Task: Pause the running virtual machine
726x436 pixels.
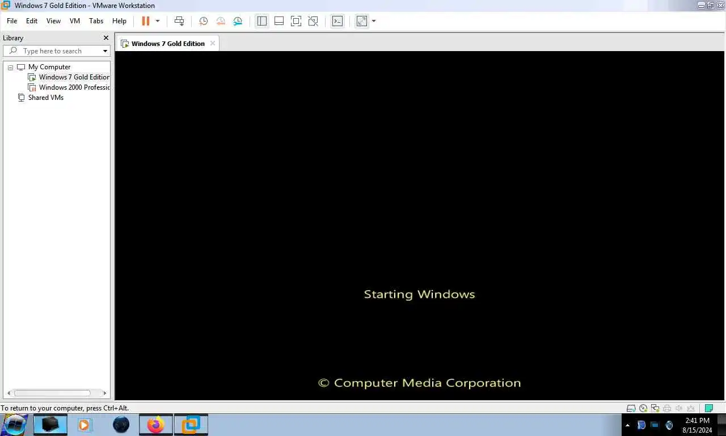Action: (146, 21)
